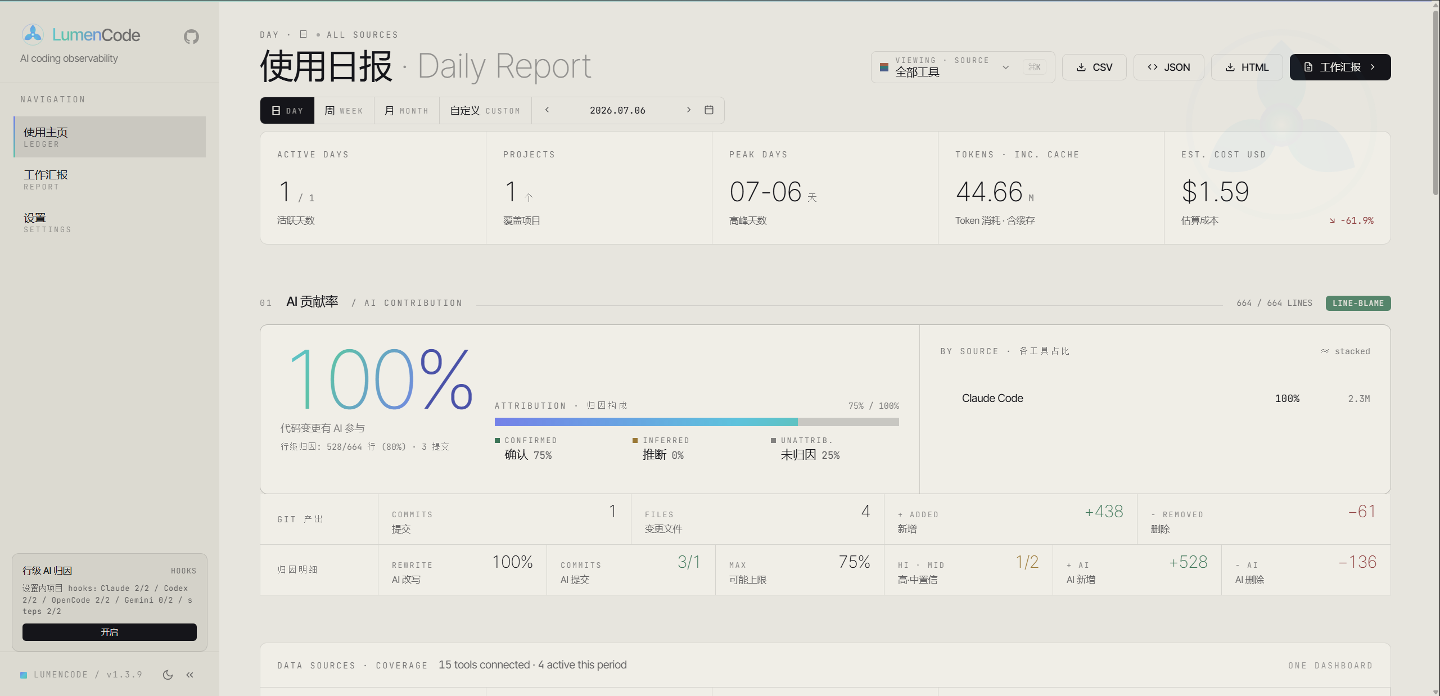Image resolution: width=1440 pixels, height=696 pixels.
Task: Open the viewing source dropdown
Action: [963, 67]
